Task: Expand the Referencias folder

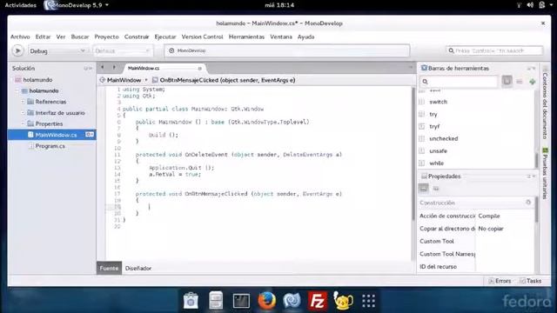Action: click(x=23, y=102)
